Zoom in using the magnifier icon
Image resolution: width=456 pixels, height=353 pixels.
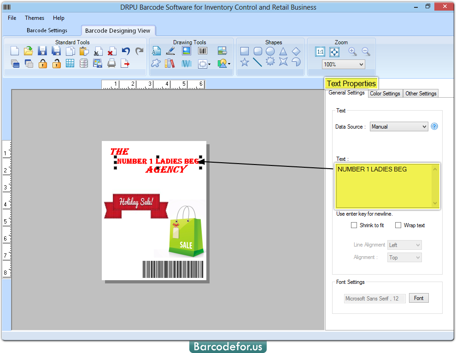352,51
